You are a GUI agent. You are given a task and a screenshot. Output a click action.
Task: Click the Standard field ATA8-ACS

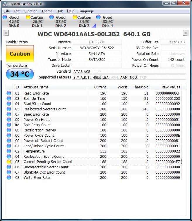129,71
